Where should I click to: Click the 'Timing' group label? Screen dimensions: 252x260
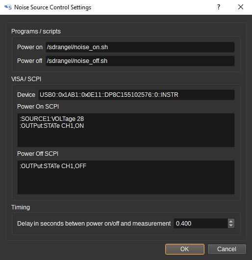coord(21,207)
